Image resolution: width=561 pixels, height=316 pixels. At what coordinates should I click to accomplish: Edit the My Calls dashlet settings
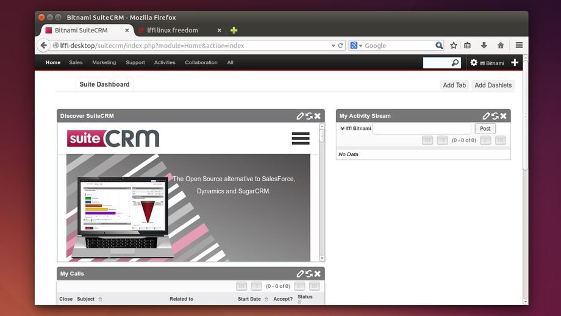[300, 274]
